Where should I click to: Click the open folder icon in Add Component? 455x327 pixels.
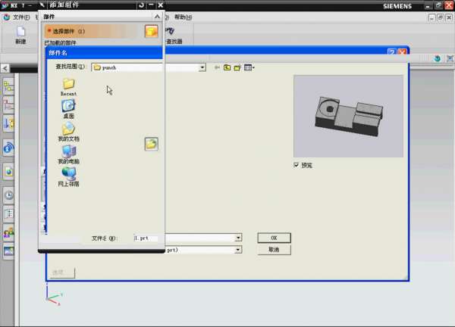pyautogui.click(x=151, y=144)
